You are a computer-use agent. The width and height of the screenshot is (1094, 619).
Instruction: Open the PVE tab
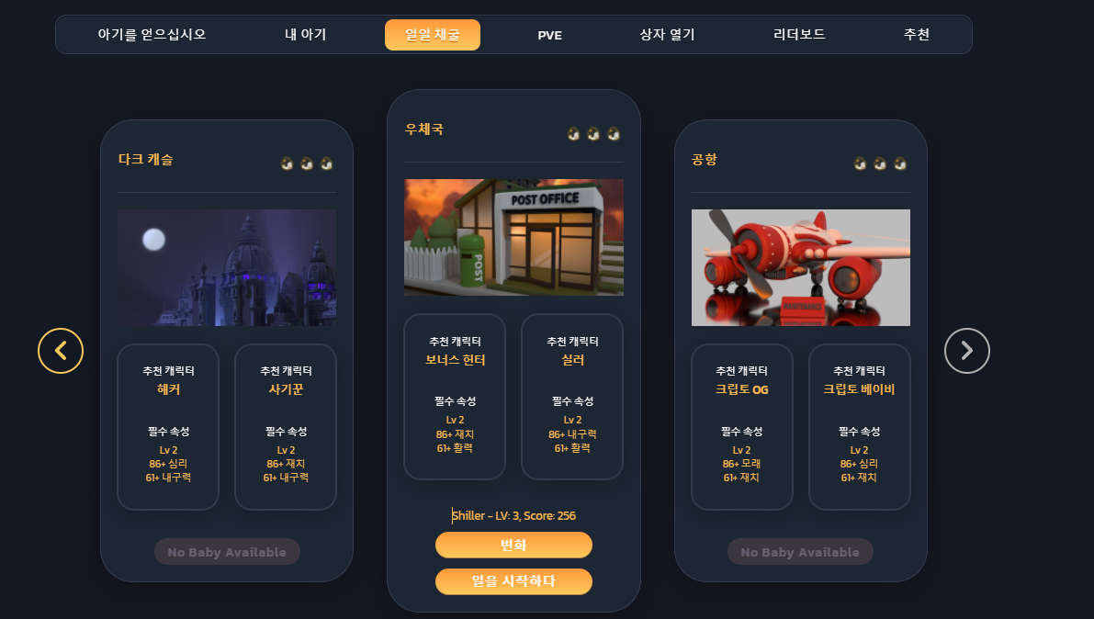click(550, 35)
